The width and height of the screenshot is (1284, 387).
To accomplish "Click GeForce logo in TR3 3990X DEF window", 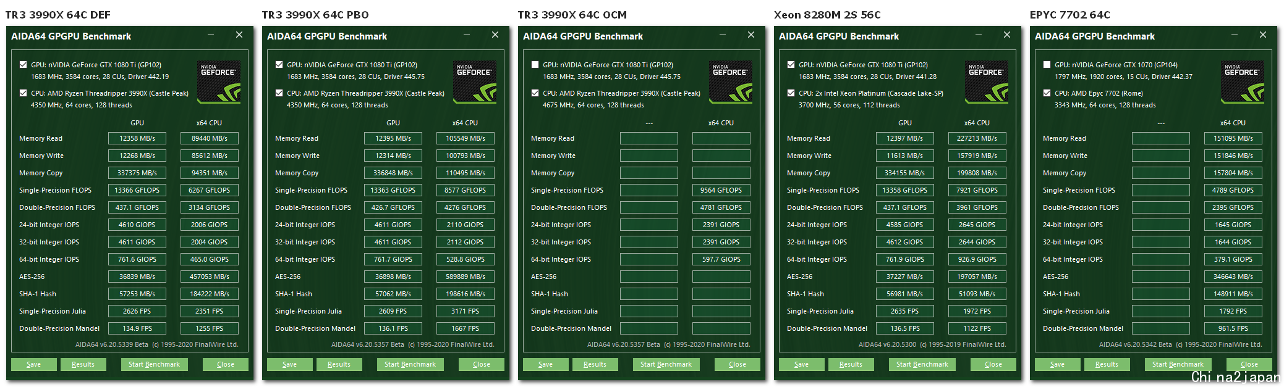I will [x=219, y=81].
